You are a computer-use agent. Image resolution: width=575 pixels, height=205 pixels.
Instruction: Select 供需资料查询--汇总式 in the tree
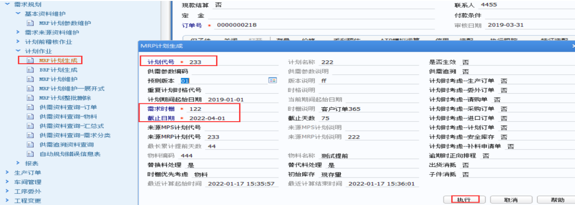[x=71, y=126]
